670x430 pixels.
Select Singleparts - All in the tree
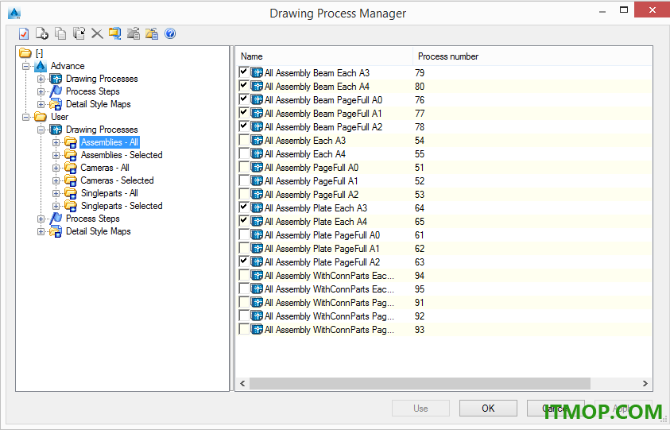point(110,193)
